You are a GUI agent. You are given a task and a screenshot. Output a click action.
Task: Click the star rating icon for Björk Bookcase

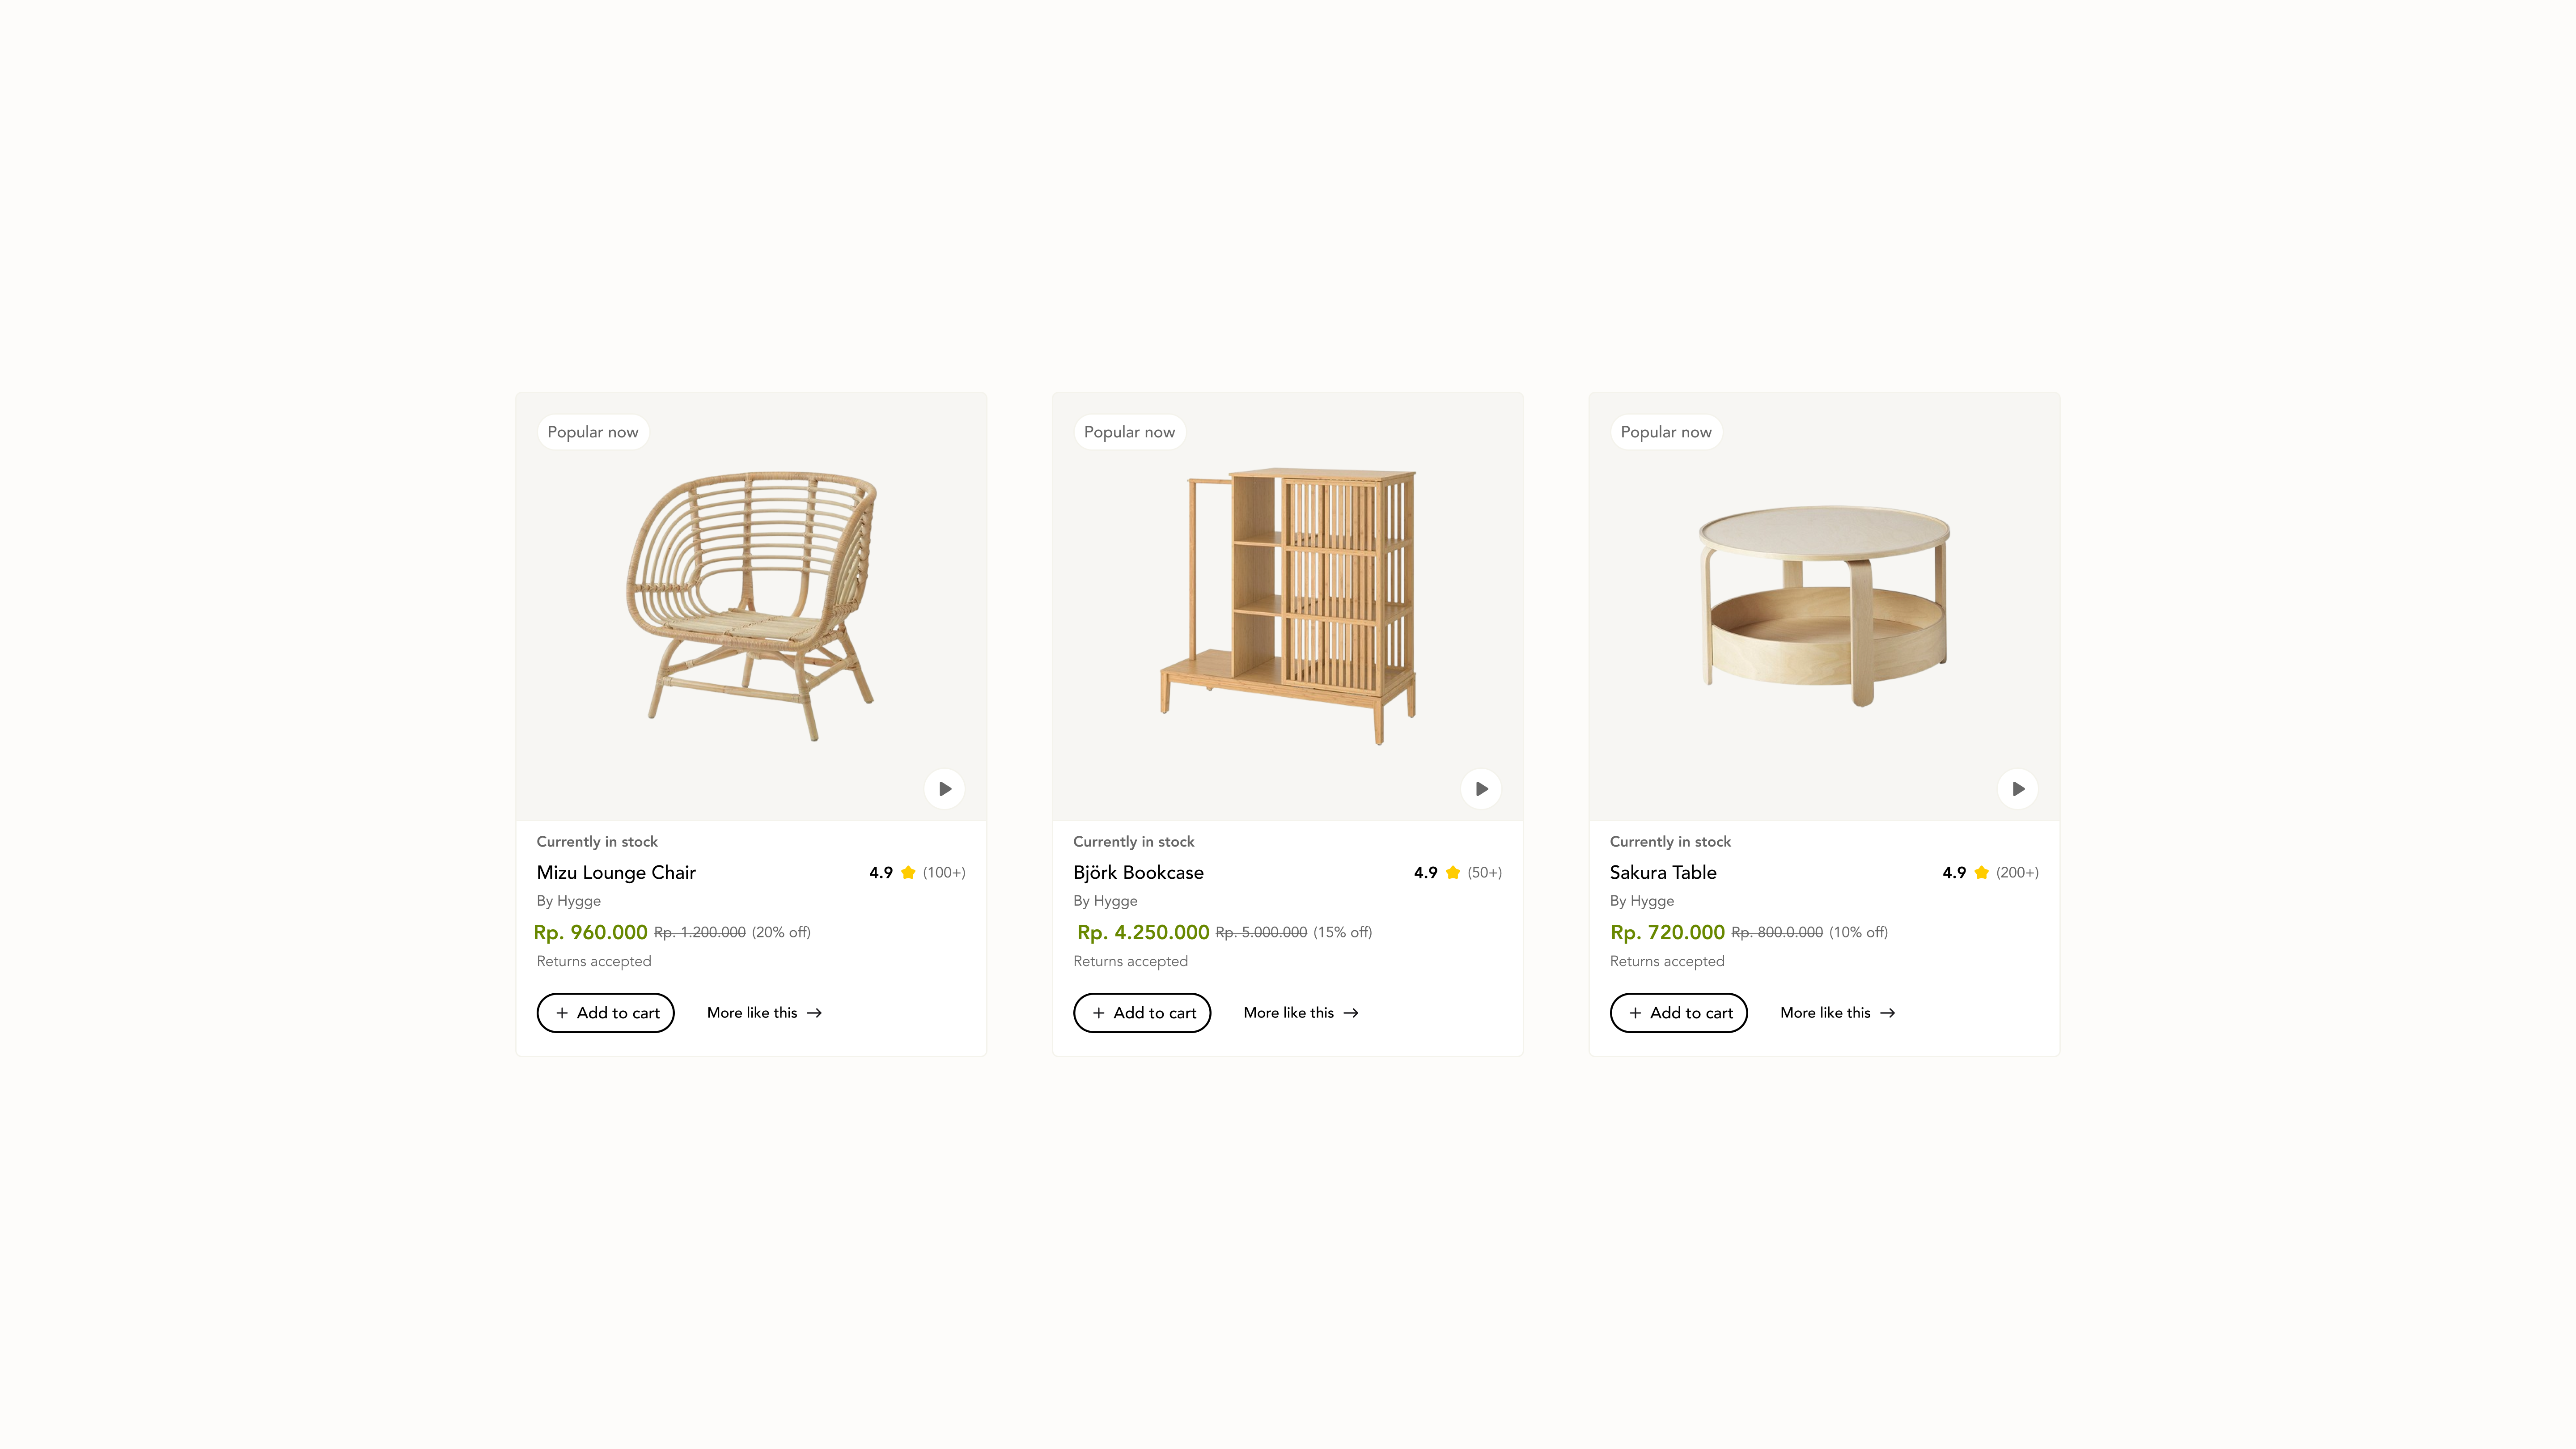1452,872
